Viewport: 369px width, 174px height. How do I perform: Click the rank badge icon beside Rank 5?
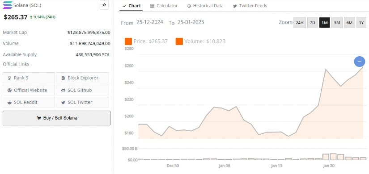[9, 78]
